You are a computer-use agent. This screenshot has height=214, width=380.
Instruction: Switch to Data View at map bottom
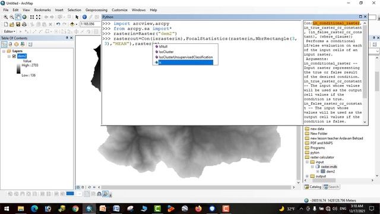(78, 187)
